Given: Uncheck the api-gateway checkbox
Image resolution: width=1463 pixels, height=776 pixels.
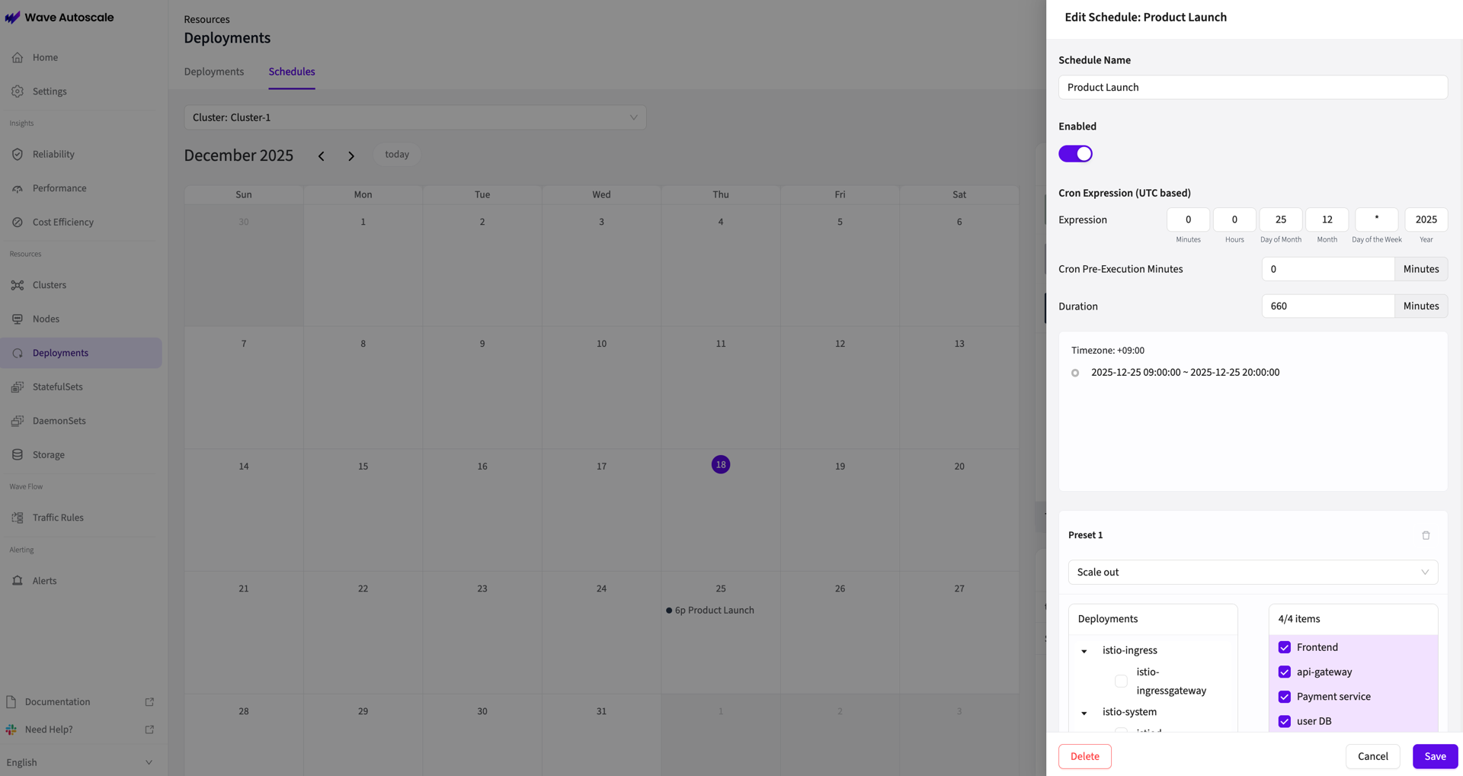Looking at the screenshot, I should click(x=1284, y=672).
